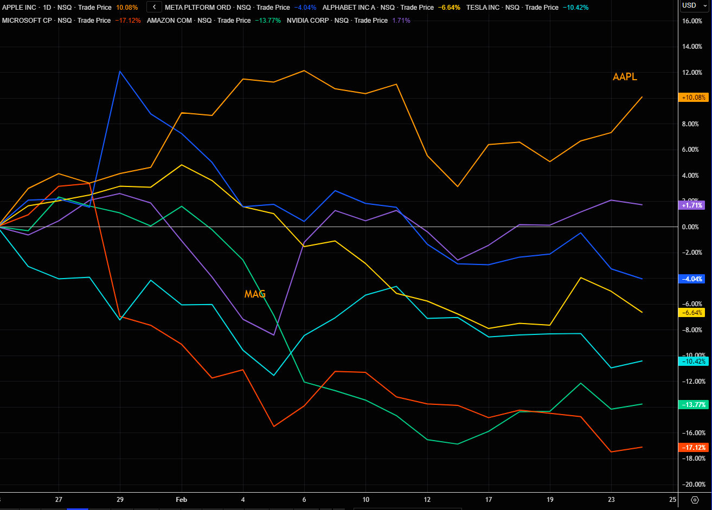This screenshot has height=510, width=712.
Task: Select TESLA INC comparison legend entry
Action: (484, 8)
